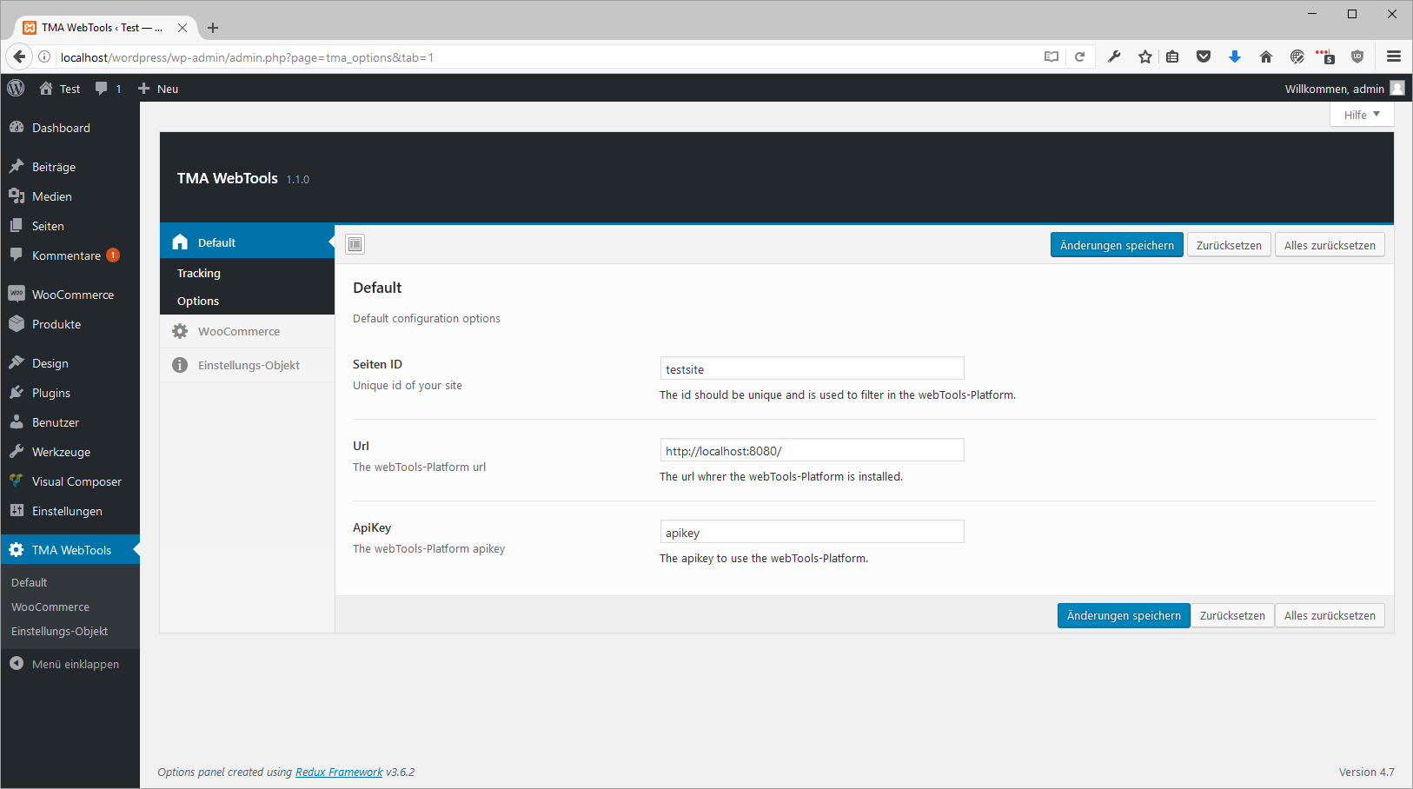Open Design menu
This screenshot has height=789, width=1413.
(70, 363)
